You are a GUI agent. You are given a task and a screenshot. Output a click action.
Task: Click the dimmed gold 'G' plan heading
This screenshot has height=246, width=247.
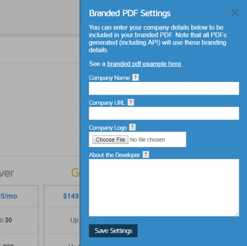(75, 173)
